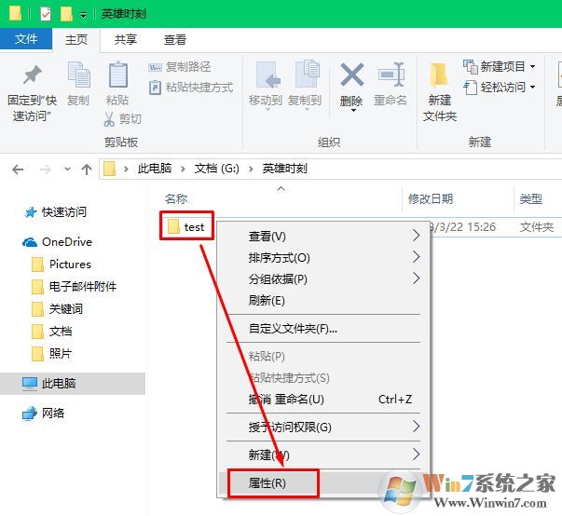
Task: Choose Properties in context menu
Action: coord(322,483)
